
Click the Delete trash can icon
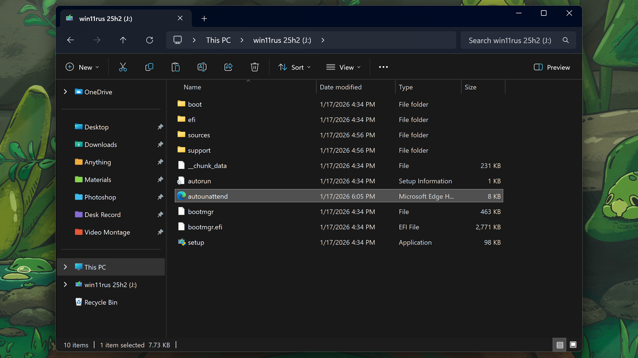tap(255, 67)
